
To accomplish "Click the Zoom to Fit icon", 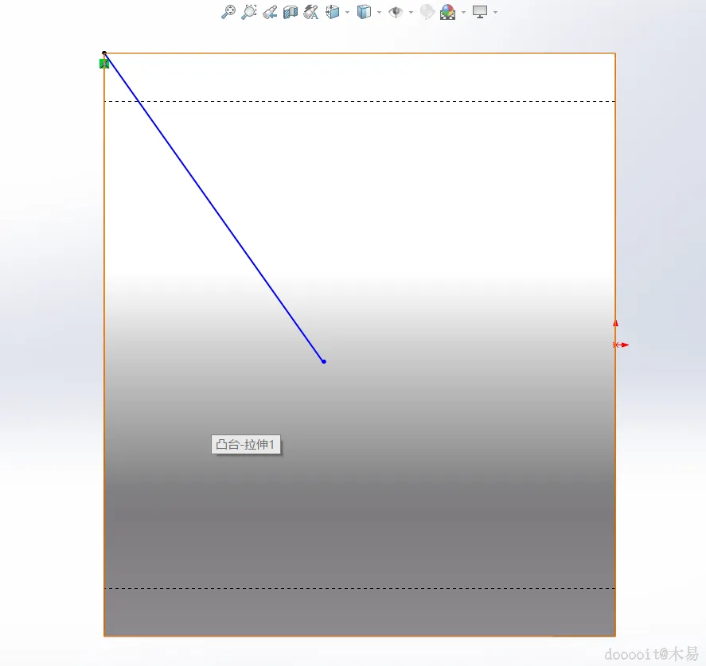I will click(228, 12).
